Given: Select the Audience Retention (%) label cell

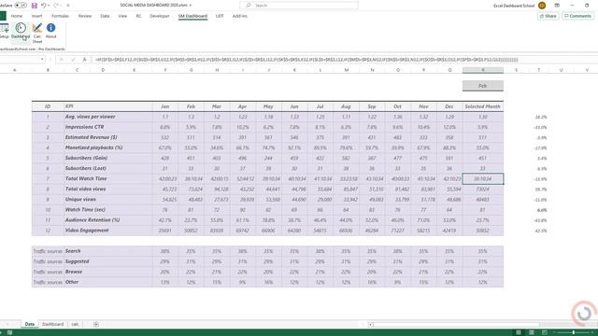Looking at the screenshot, I should [x=108, y=220].
